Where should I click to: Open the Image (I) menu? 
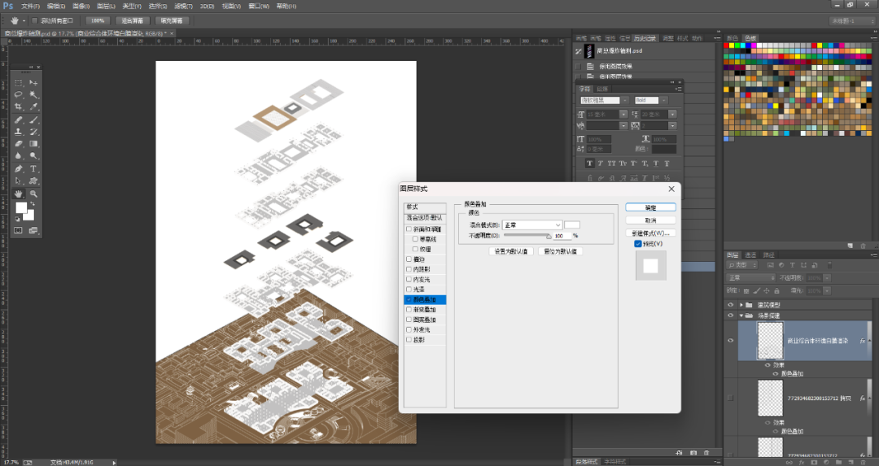point(81,7)
